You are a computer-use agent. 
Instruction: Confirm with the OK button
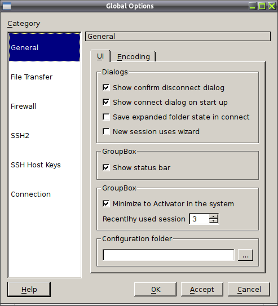click(x=156, y=290)
